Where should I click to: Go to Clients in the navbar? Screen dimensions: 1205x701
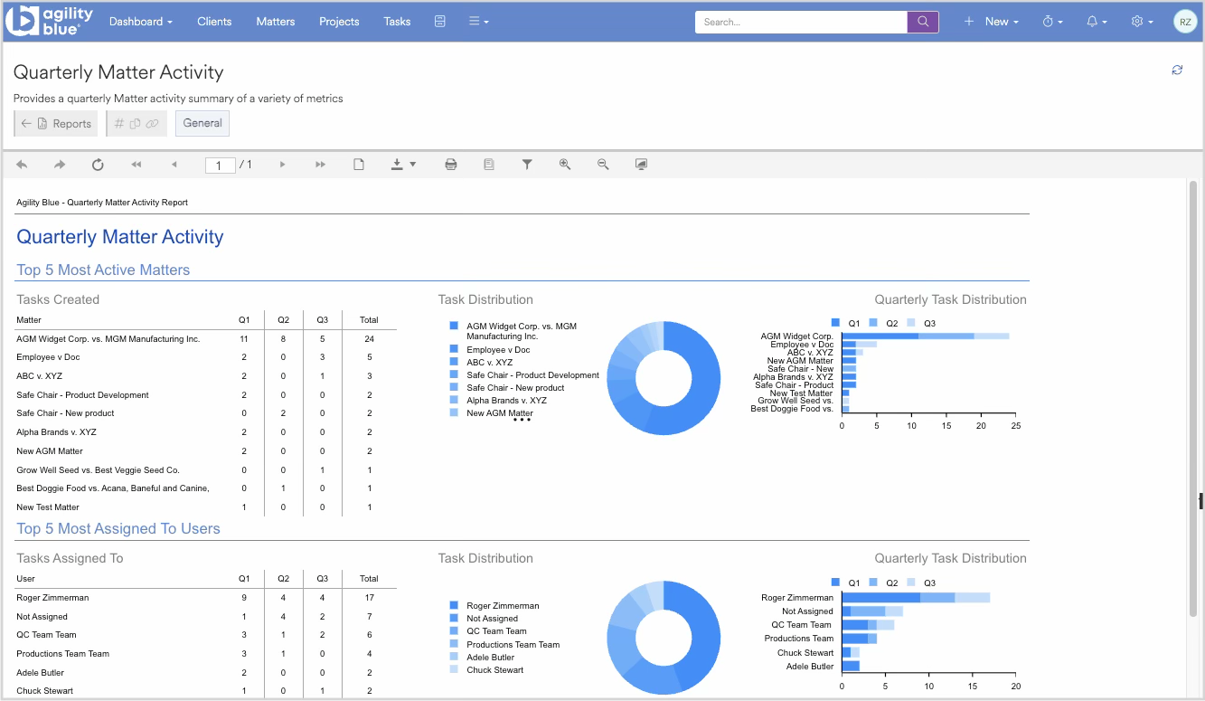click(x=214, y=22)
